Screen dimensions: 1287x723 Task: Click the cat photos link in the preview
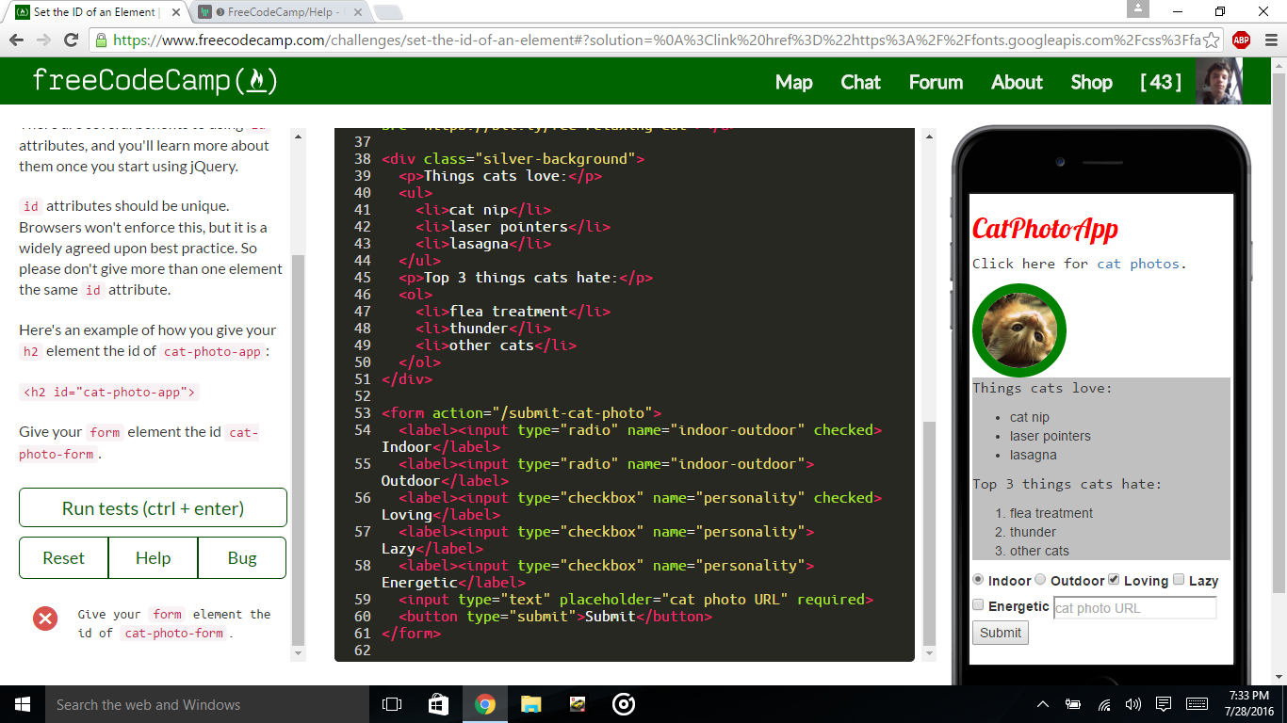(1138, 264)
